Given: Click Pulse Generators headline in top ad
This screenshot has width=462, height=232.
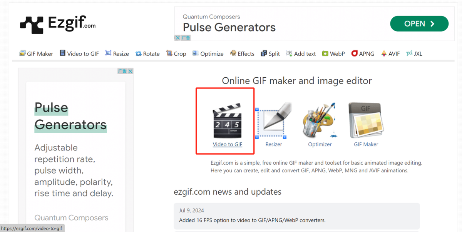Looking at the screenshot, I should point(229,27).
